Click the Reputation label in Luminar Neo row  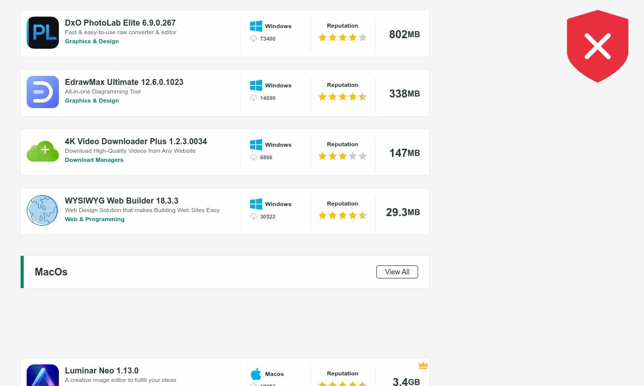point(343,373)
